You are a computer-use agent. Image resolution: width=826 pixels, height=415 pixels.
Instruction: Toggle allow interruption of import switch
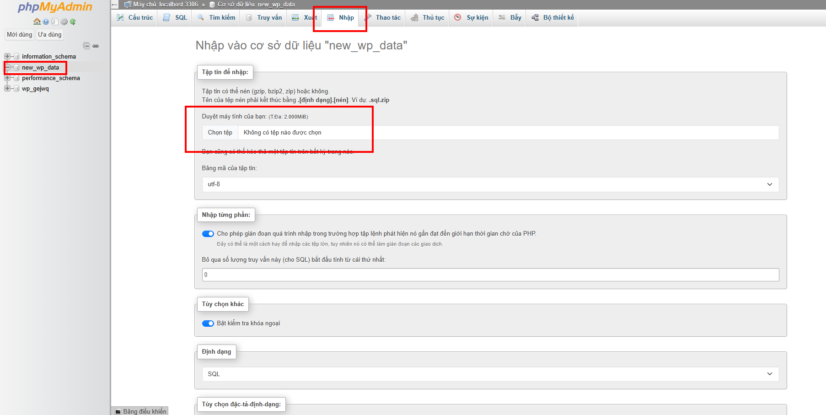pos(208,234)
